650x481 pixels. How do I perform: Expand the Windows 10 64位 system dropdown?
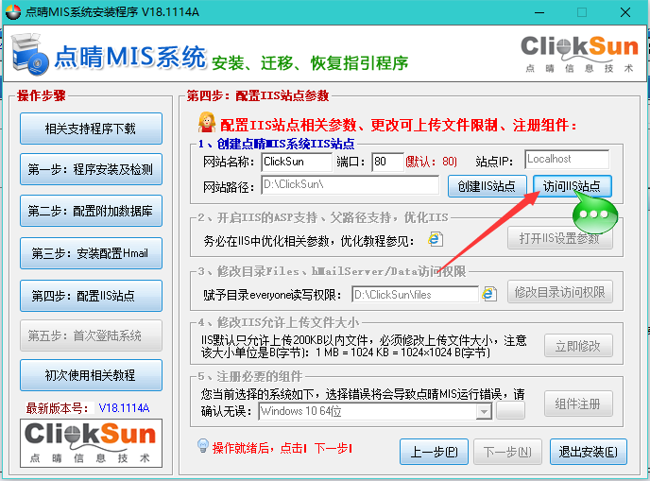[x=485, y=412]
